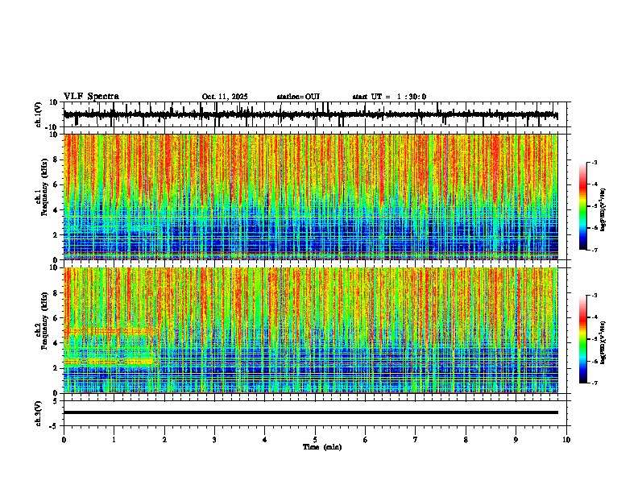Click the ch.1 colorbar "log(PSD)" label
638x493 pixels.
pyautogui.click(x=603, y=210)
